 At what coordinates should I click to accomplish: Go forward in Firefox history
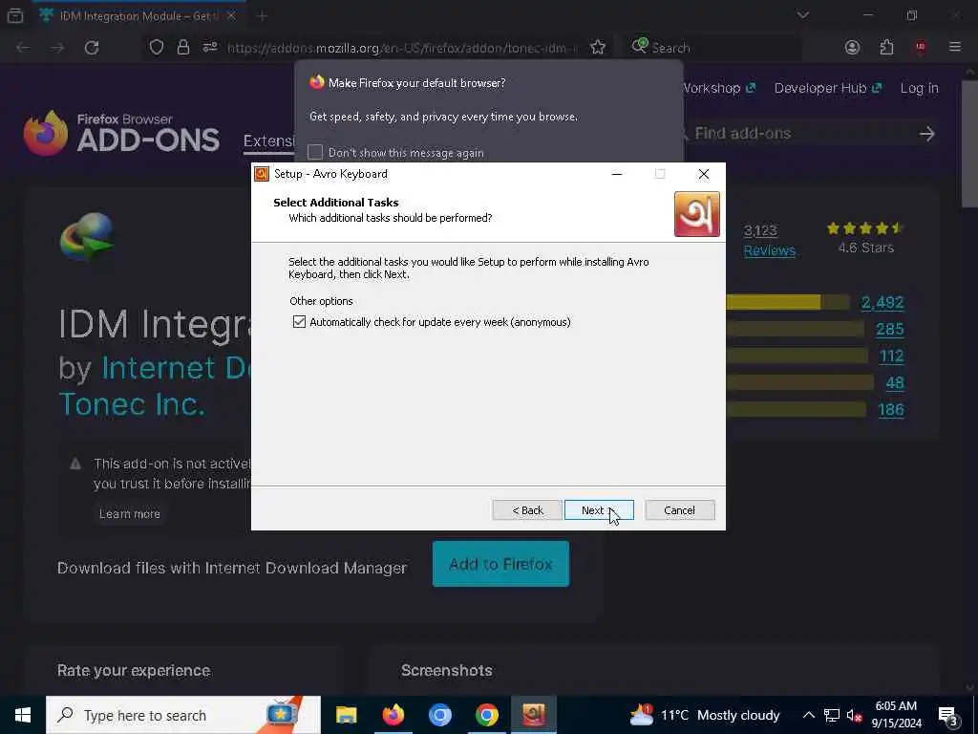57,48
